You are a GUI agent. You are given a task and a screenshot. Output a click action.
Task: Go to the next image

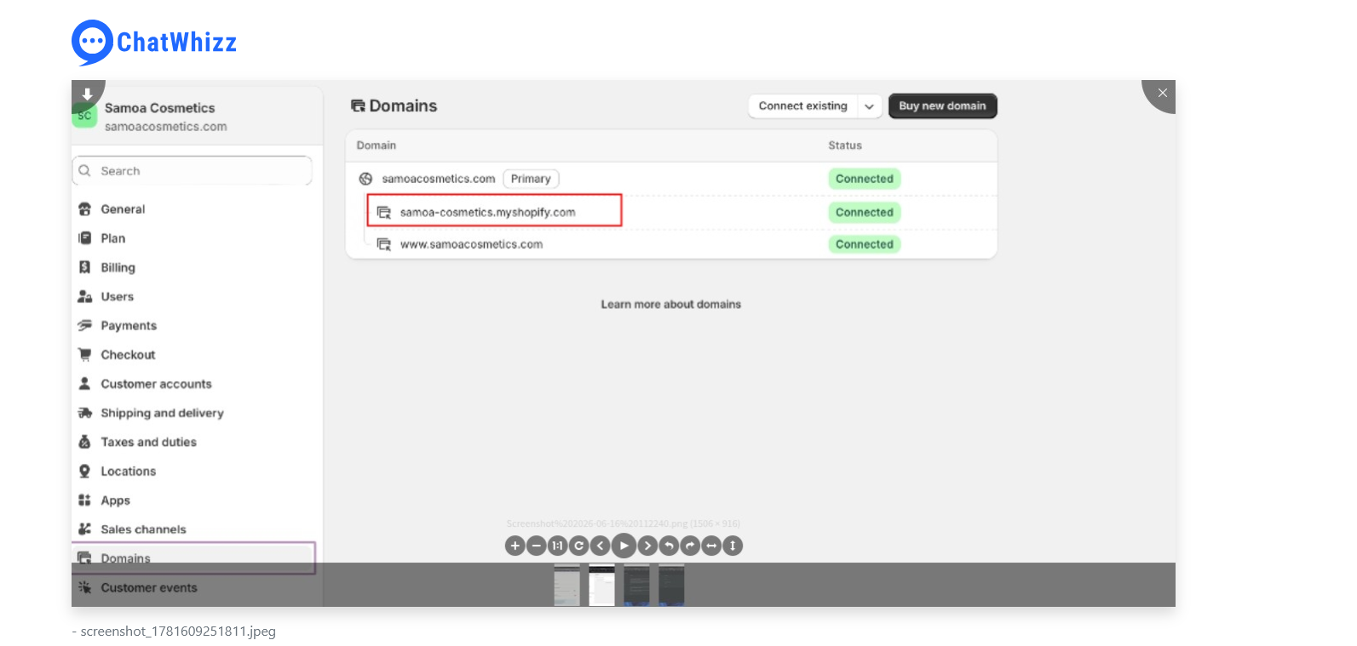click(x=647, y=546)
